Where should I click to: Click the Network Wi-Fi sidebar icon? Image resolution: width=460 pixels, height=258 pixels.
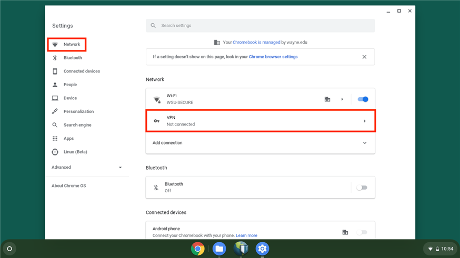pyautogui.click(x=55, y=45)
